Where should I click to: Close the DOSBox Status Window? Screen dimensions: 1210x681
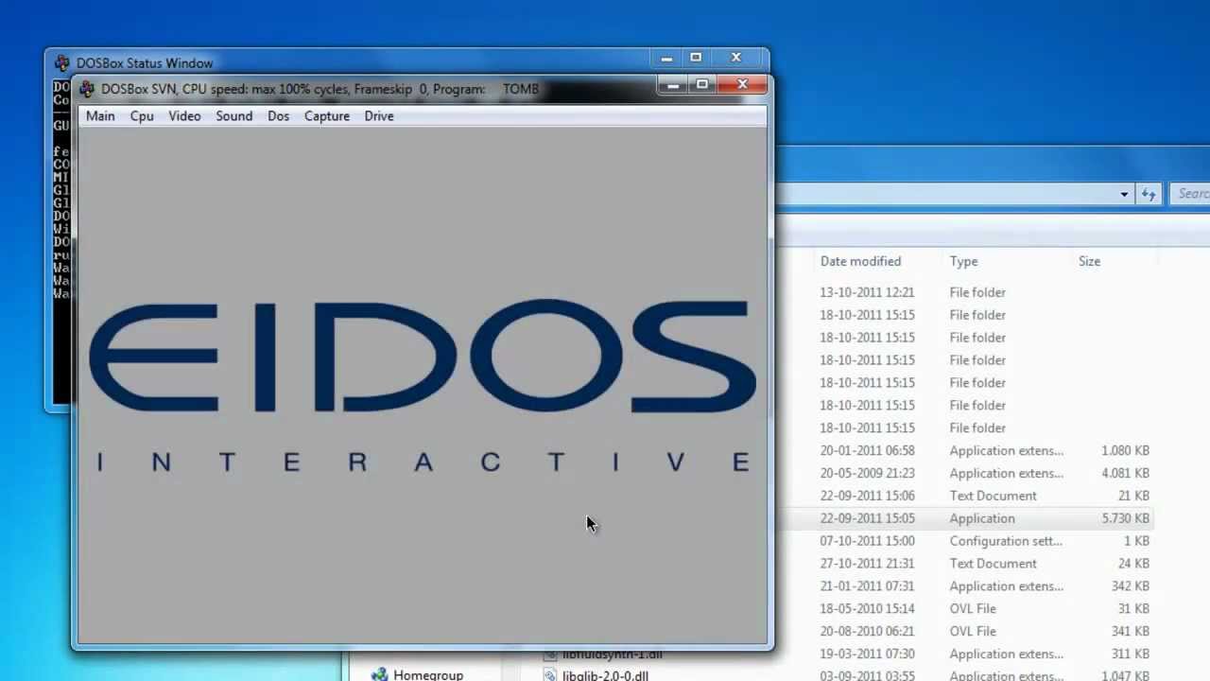(x=735, y=59)
